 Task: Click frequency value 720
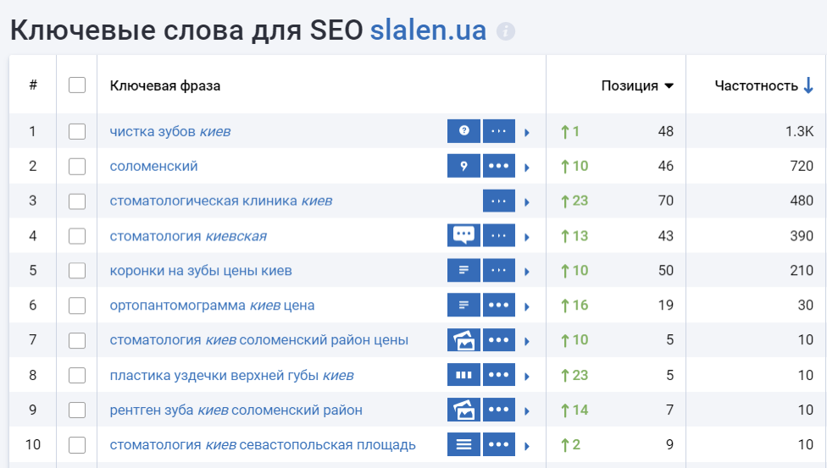coord(802,166)
